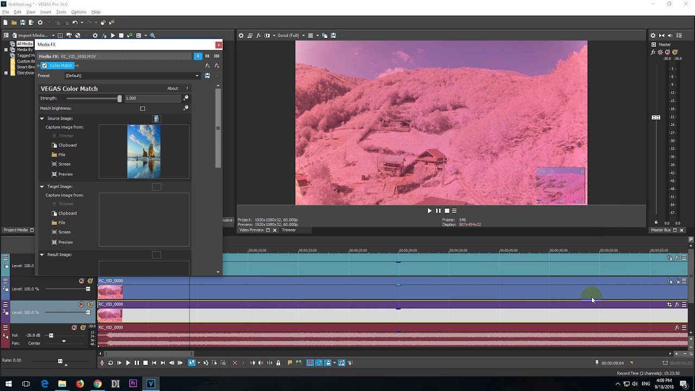Click Video Output FX icon in preview toolbar
Image resolution: width=695 pixels, height=391 pixels.
258,36
